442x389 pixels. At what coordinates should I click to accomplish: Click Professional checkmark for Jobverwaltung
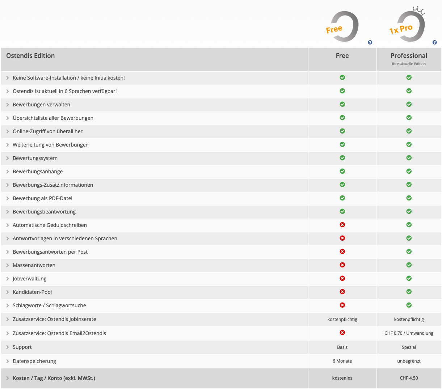[x=409, y=278]
